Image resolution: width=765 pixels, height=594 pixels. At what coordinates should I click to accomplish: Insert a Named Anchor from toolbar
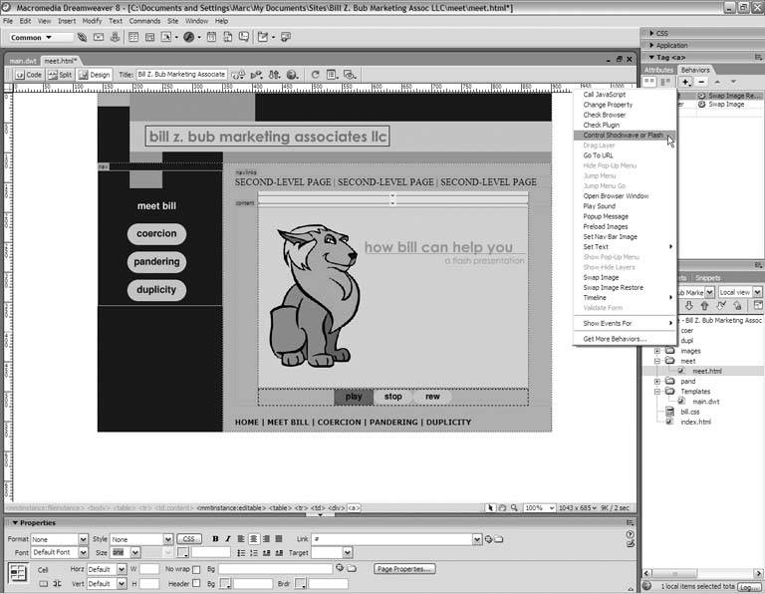tap(116, 38)
